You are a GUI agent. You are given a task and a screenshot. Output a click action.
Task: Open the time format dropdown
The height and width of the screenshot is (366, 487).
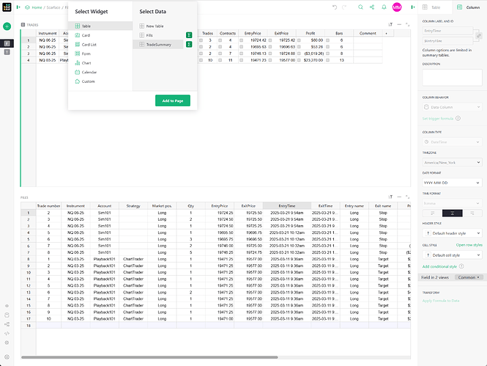click(453, 203)
